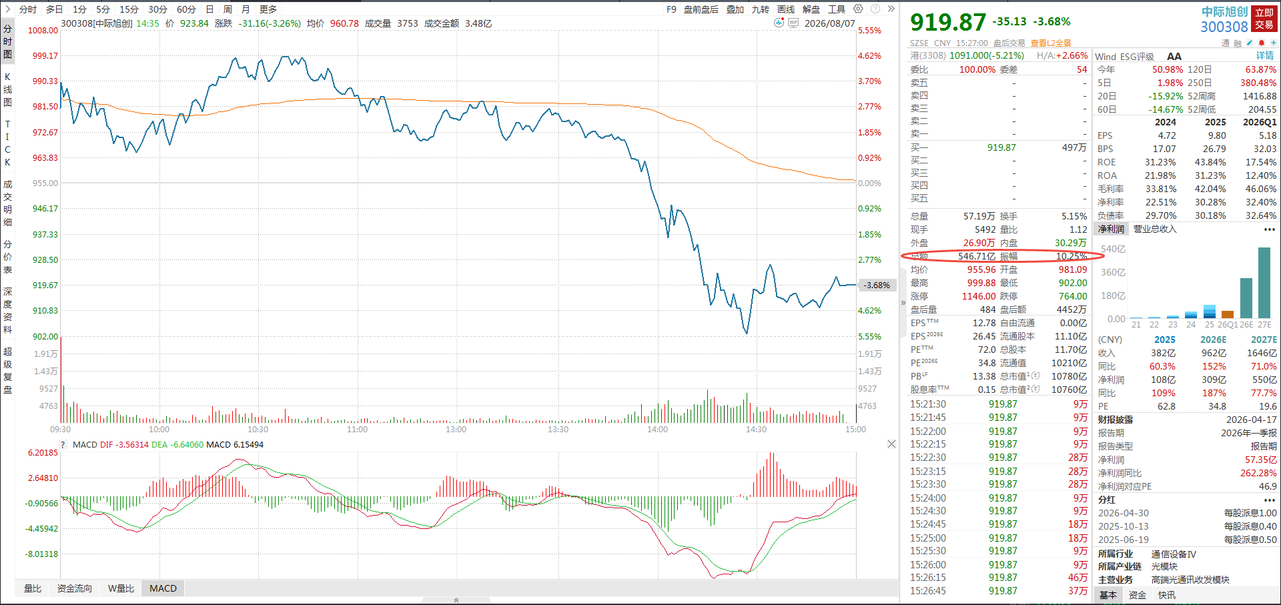Click 立即交易 trade button
Image resolution: width=1281 pixels, height=605 pixels.
pyautogui.click(x=1264, y=19)
